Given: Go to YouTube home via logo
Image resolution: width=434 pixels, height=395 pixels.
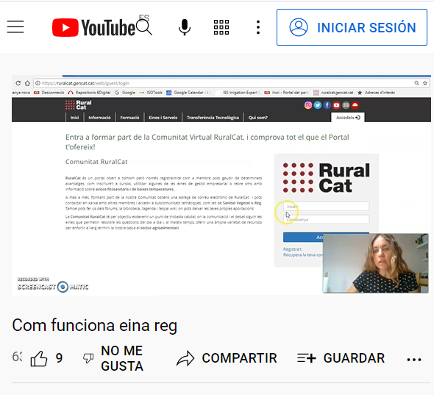Looking at the screenshot, I should pyautogui.click(x=93, y=27).
